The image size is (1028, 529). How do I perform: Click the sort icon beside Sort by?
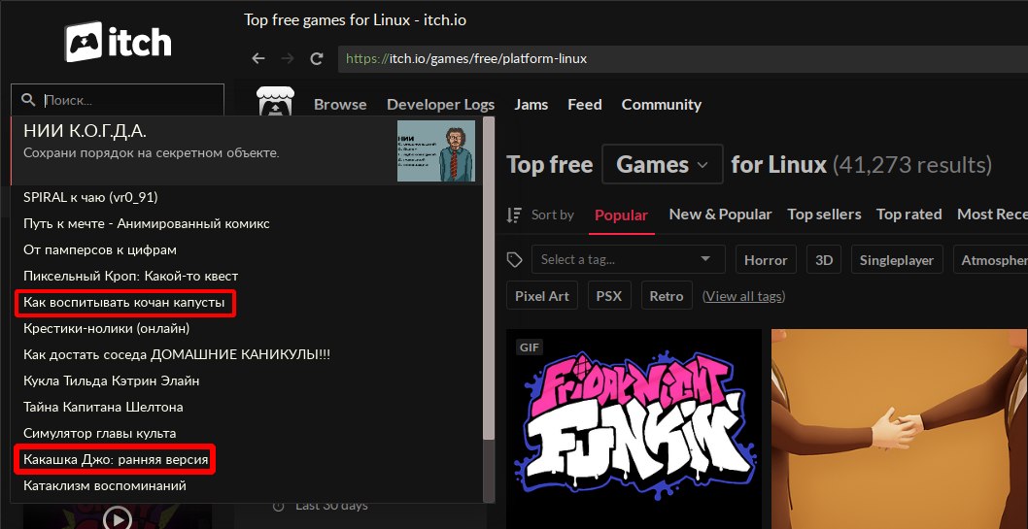click(x=515, y=215)
